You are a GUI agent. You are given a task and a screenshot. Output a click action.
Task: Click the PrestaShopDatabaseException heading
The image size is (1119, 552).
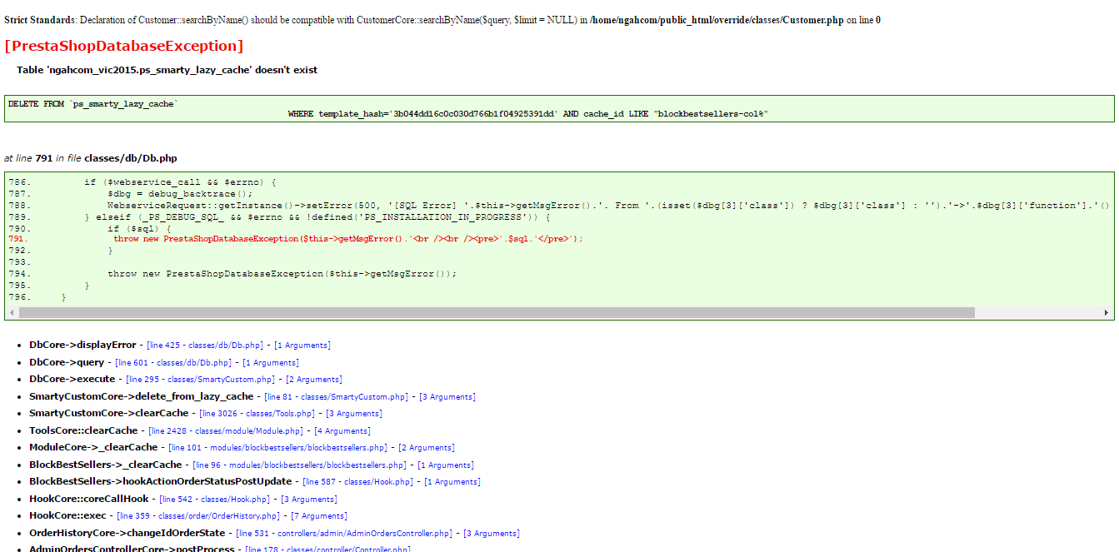[x=124, y=46]
